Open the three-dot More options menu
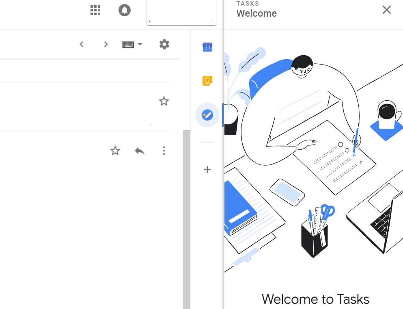This screenshot has width=403, height=309. 164,151
